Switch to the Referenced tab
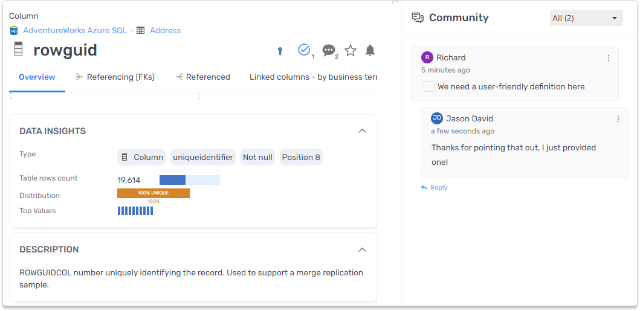The image size is (640, 311). pyautogui.click(x=202, y=77)
